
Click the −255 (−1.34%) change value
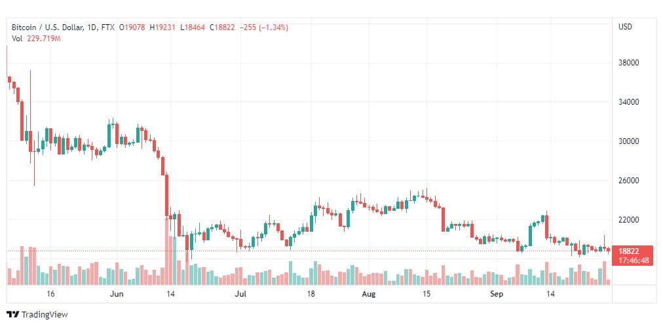(264, 27)
